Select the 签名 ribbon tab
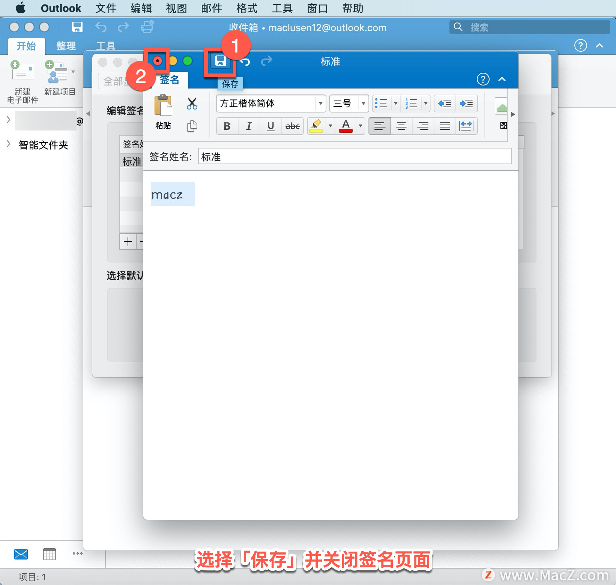The width and height of the screenshot is (616, 585). 170,80
